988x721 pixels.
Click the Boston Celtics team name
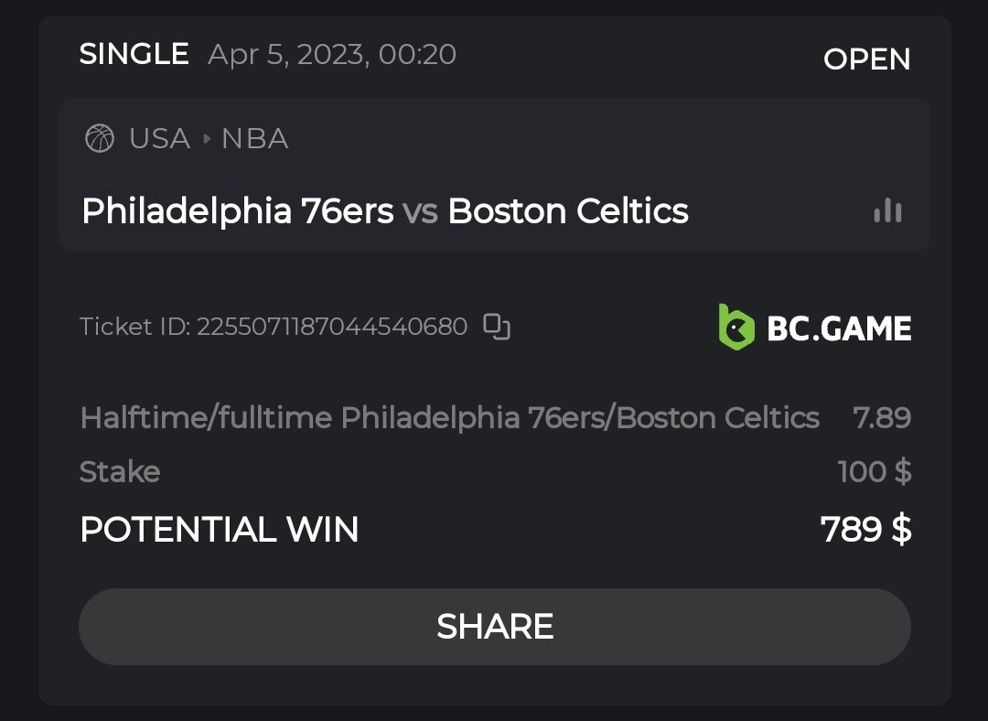567,211
